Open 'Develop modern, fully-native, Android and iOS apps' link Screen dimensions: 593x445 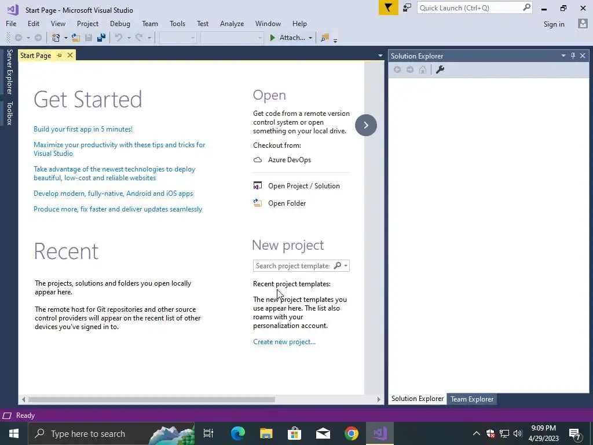(x=113, y=194)
